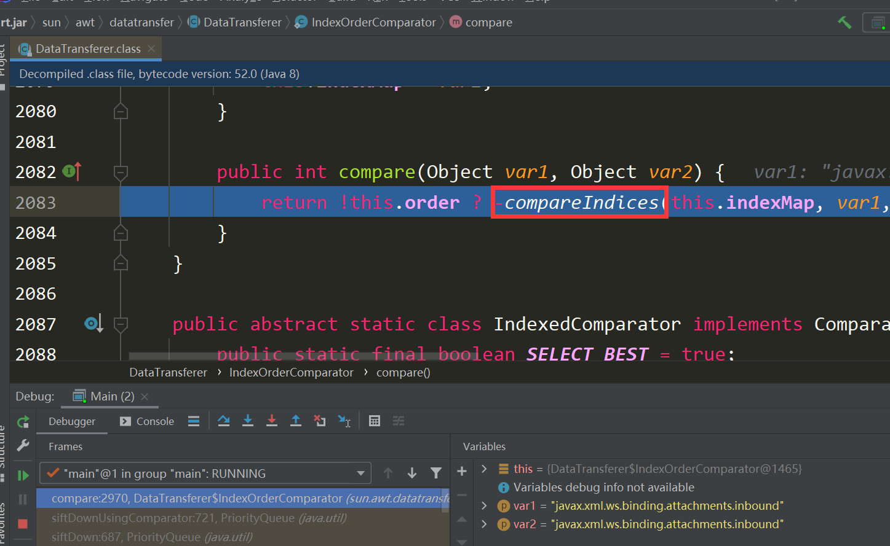Click the Step Into blue arrow icon
The image size is (890, 546).
[248, 421]
